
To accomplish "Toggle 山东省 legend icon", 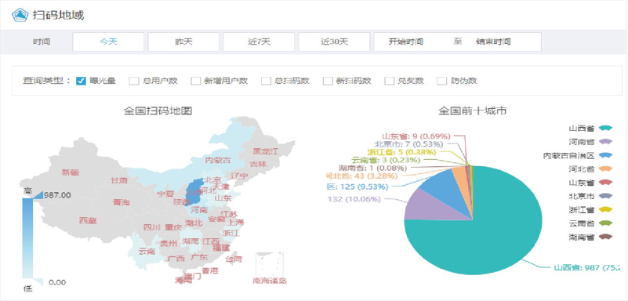I will click(606, 183).
